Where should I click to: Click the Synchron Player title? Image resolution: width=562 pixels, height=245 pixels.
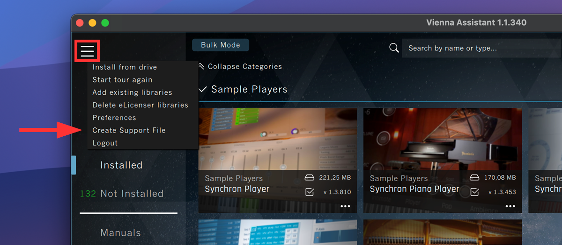[x=237, y=189]
